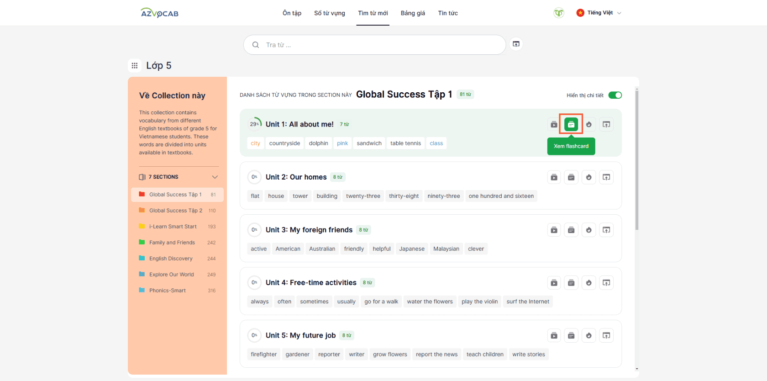Open Explore Our World section
Viewport: 767px width, 381px height.
[x=177, y=275]
